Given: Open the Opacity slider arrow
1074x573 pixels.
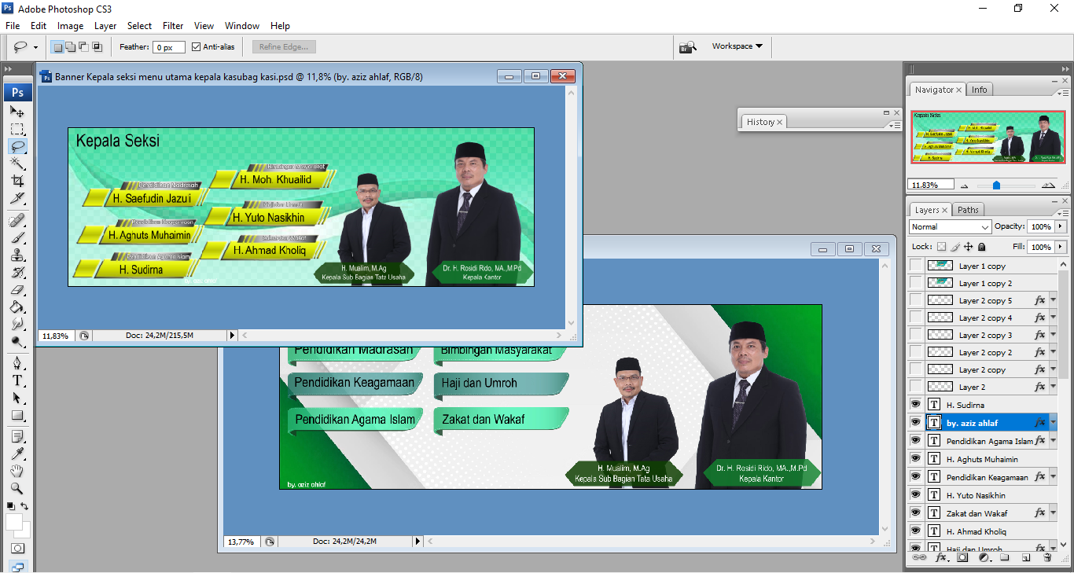Looking at the screenshot, I should coord(1061,227).
